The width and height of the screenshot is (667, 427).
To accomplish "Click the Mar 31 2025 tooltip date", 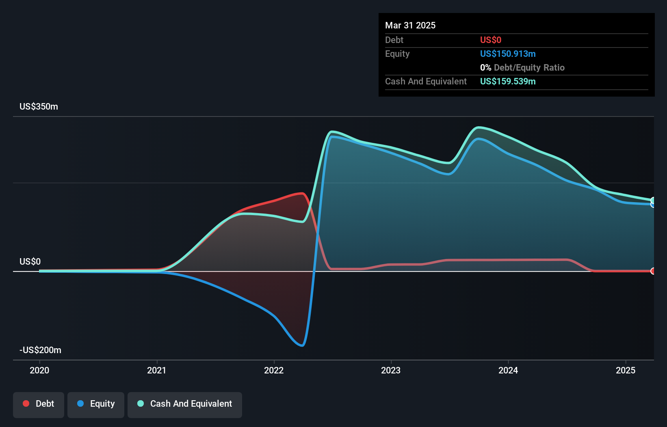I will pos(410,25).
